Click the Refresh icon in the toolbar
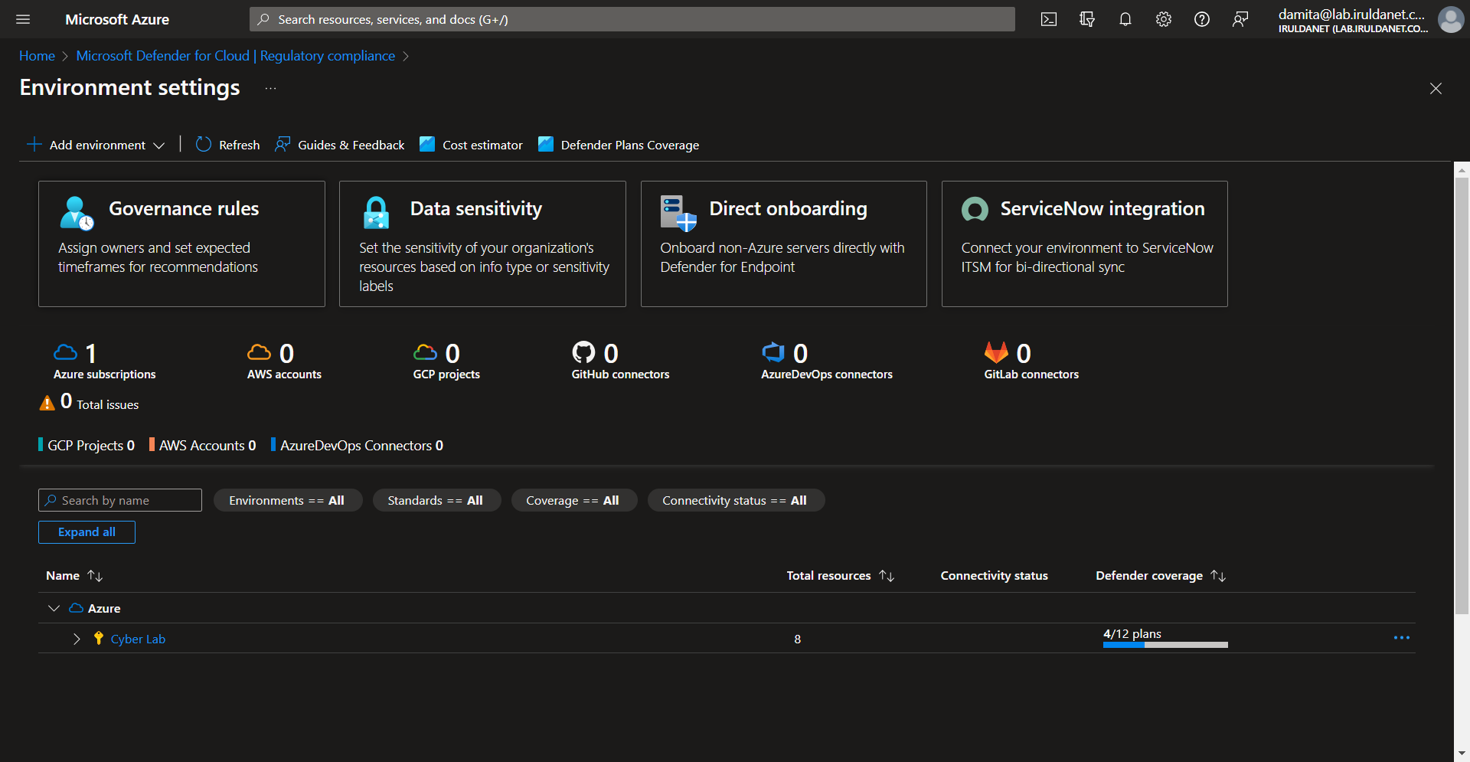 (203, 144)
